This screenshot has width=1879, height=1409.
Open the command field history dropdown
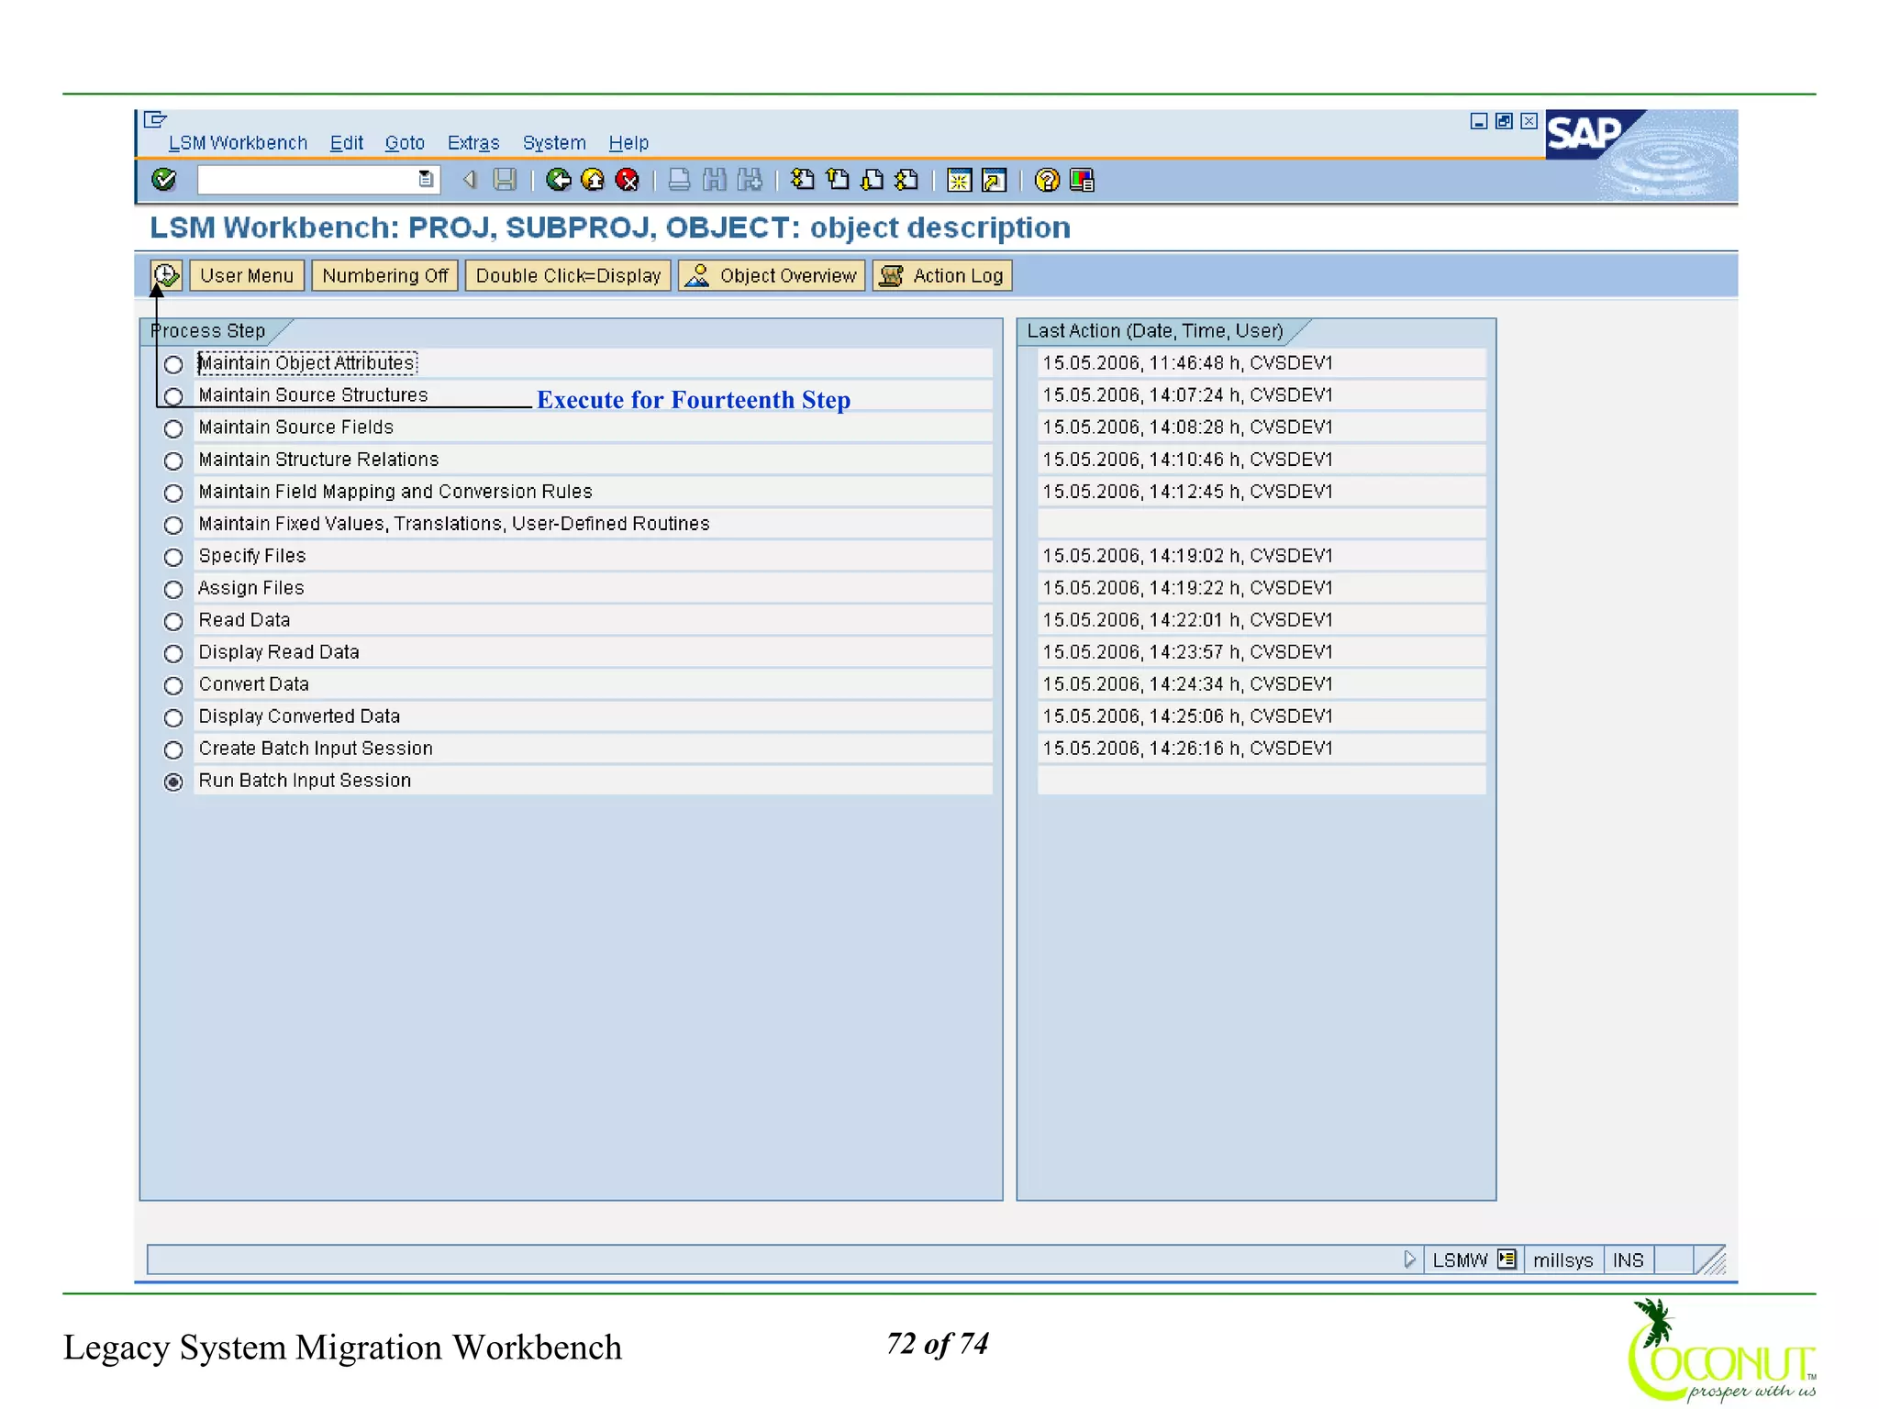(x=426, y=180)
